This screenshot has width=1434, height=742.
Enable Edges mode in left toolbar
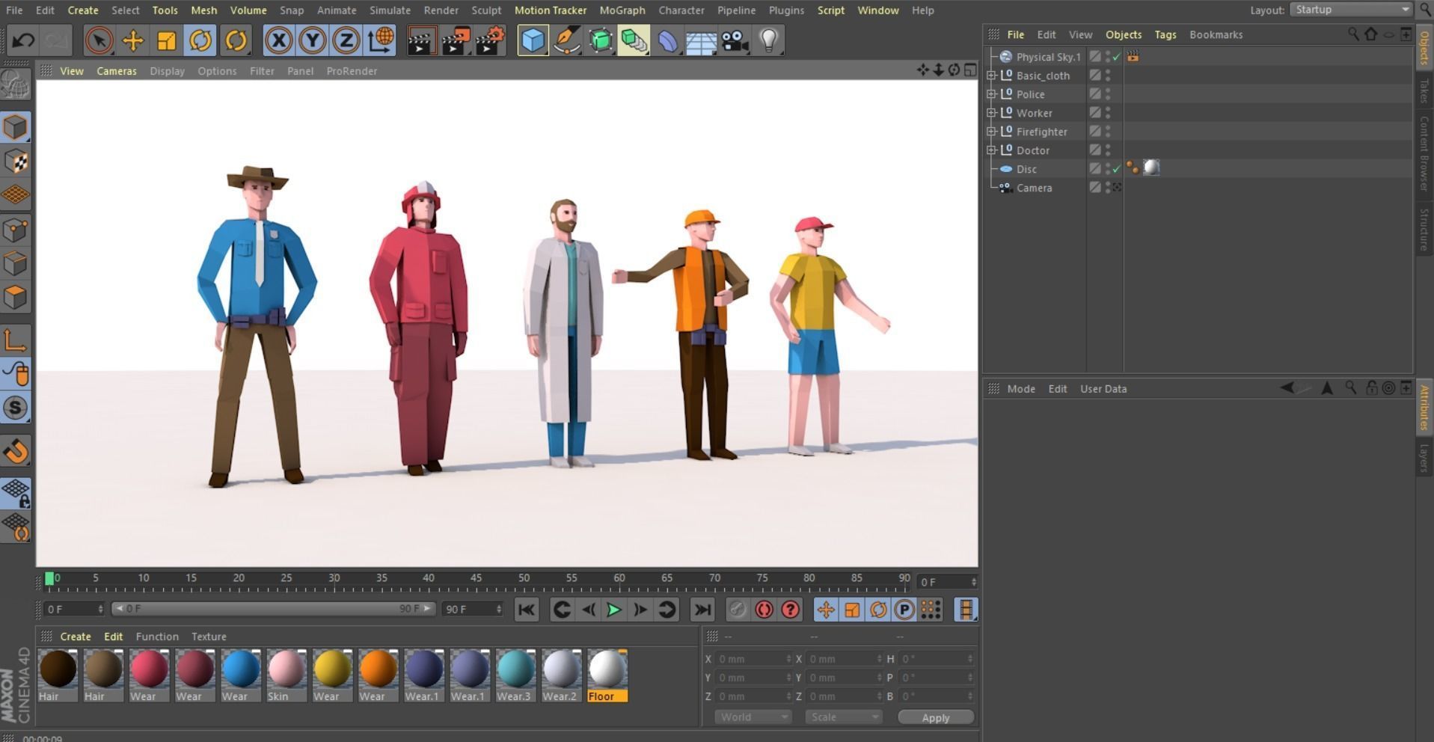pyautogui.click(x=16, y=263)
